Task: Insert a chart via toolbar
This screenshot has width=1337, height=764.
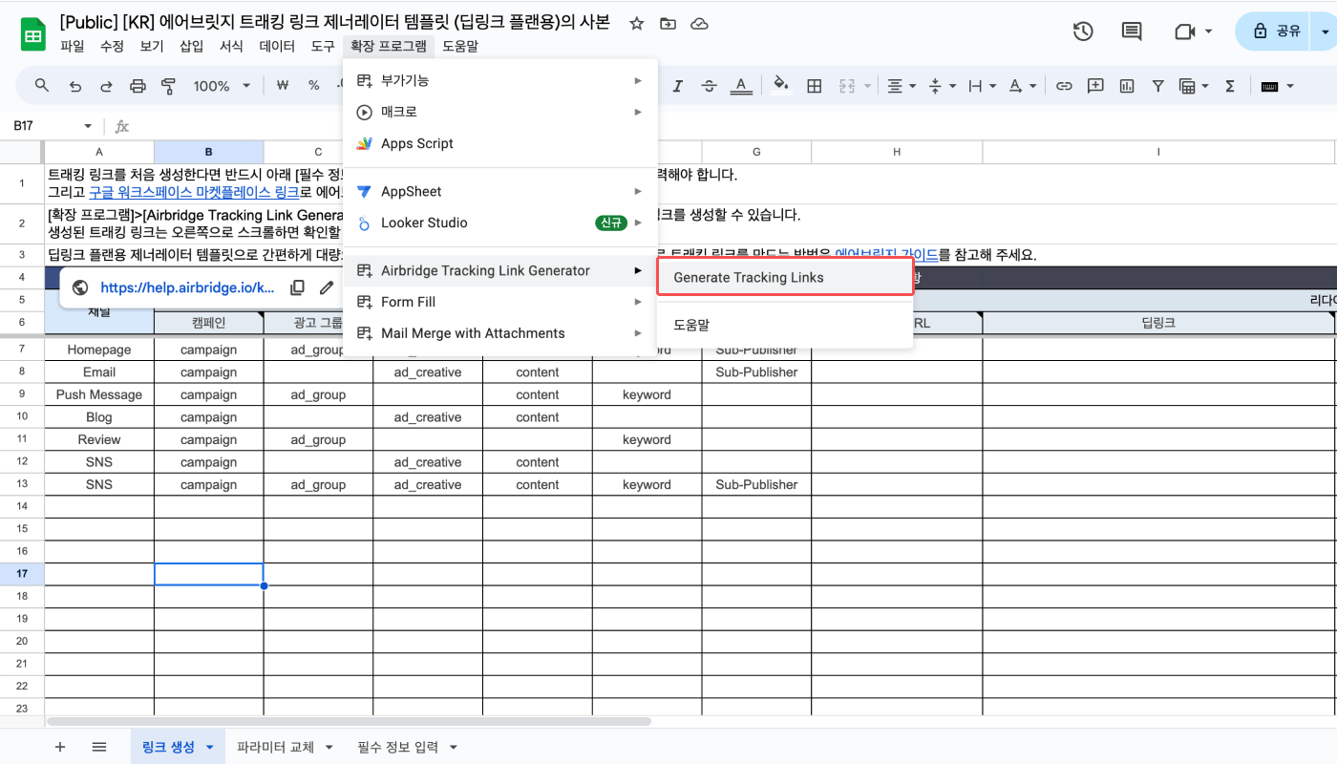Action: click(x=1127, y=86)
